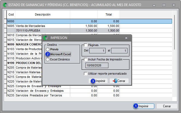Tick Incluir Fecha de Impresión checkbox
181x113 pixels.
point(85,59)
